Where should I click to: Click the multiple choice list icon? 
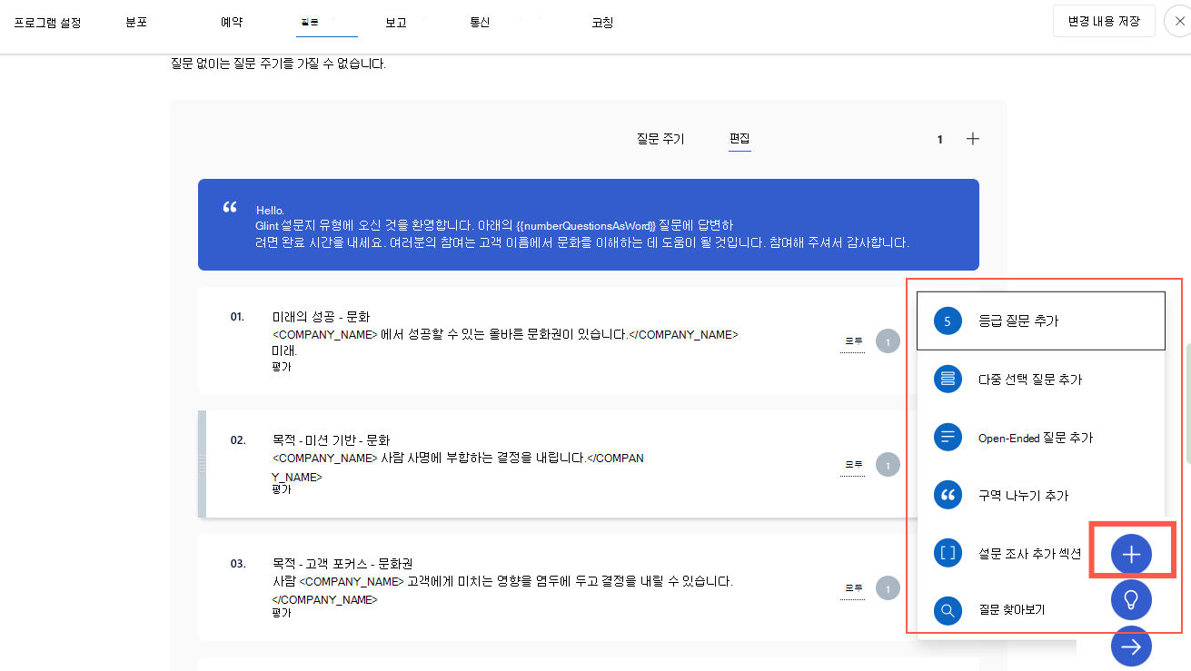(x=948, y=379)
